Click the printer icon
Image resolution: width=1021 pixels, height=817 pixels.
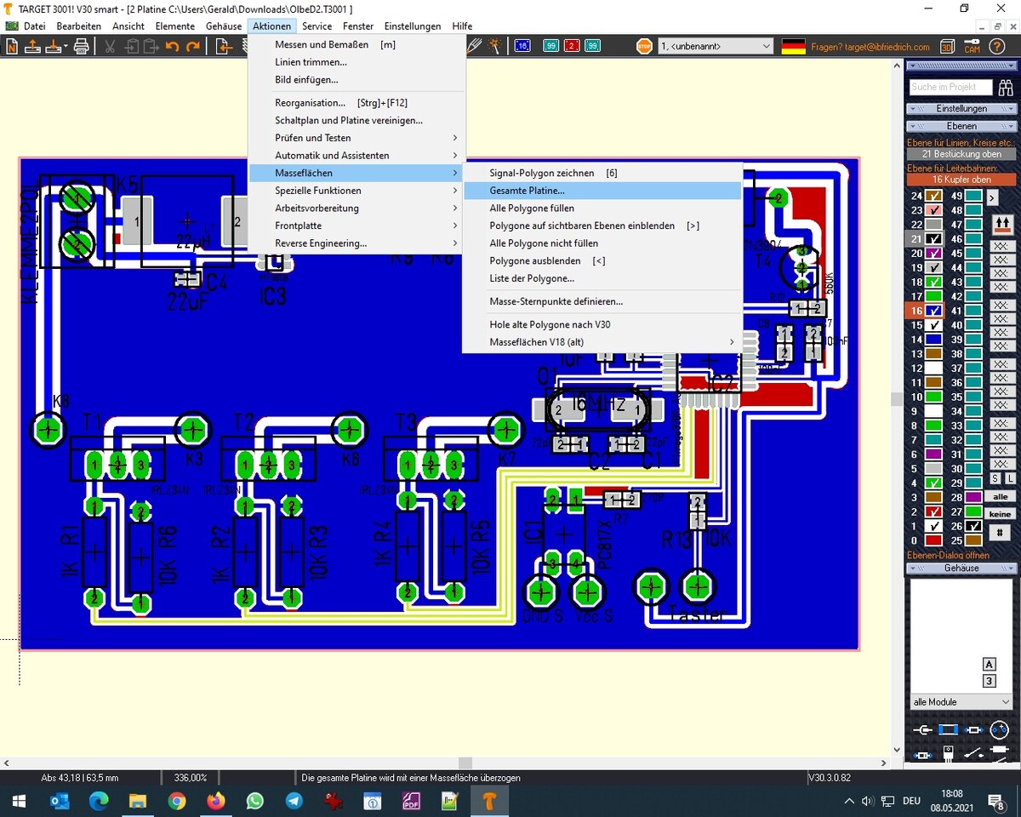[81, 47]
